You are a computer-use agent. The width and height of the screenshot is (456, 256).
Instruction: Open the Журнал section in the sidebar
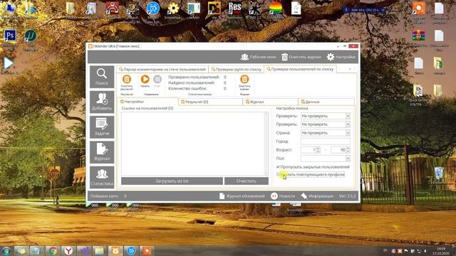(102, 152)
